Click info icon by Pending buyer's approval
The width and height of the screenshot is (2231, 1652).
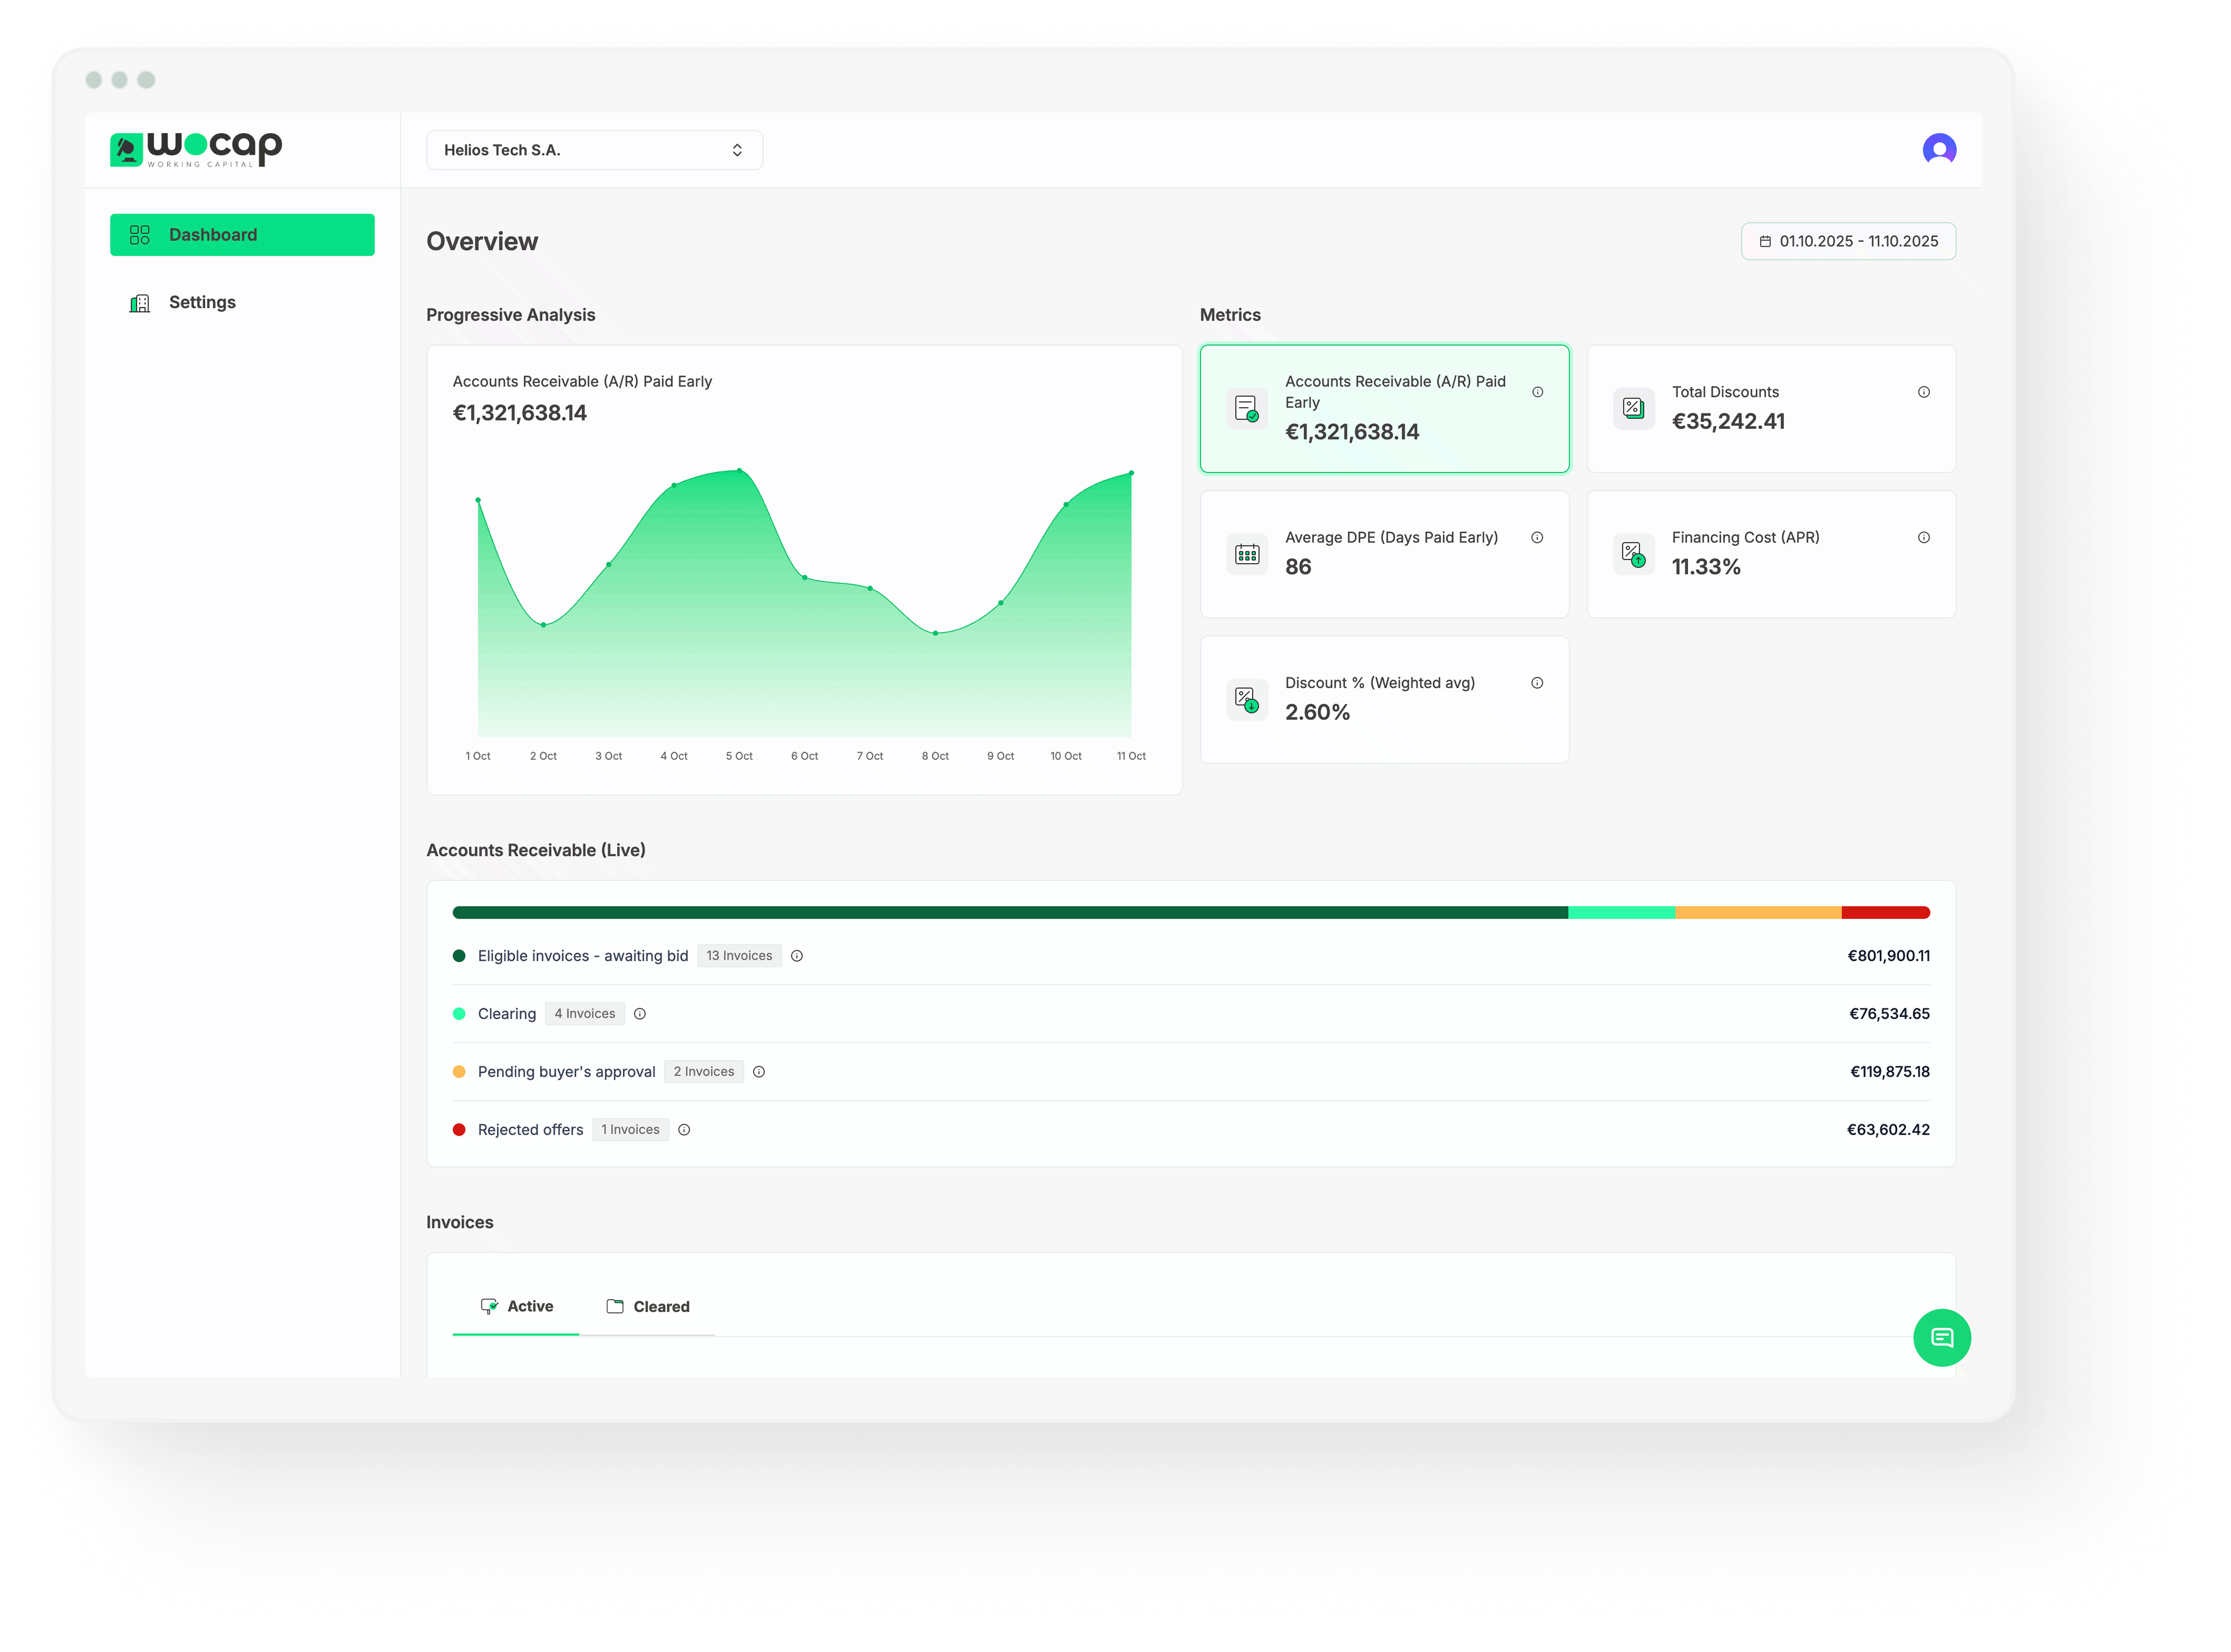(759, 1072)
